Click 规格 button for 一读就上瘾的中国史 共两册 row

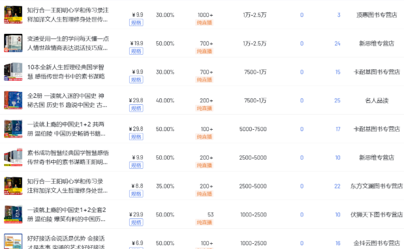tap(136, 137)
